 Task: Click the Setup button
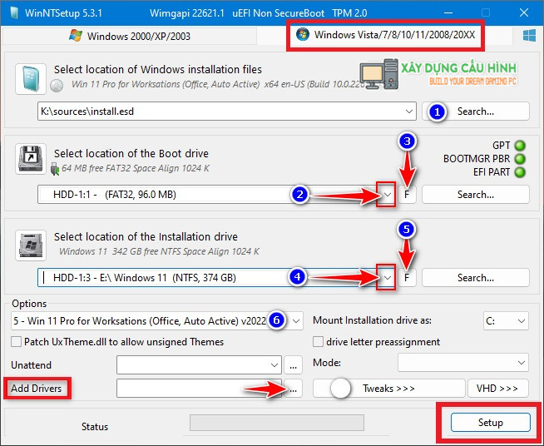tap(490, 423)
